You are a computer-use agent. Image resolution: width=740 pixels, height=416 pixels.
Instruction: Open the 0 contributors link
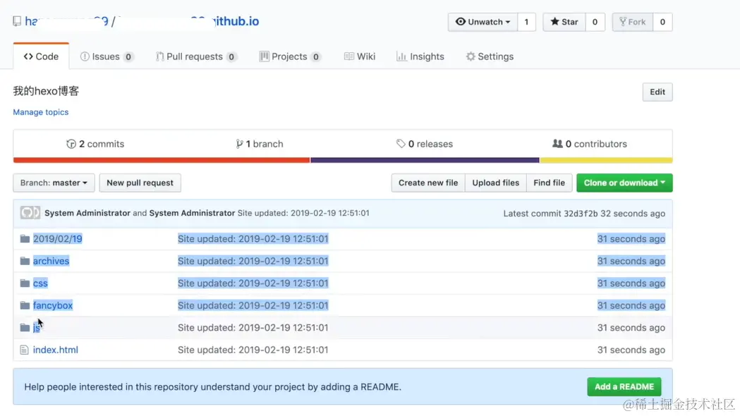click(590, 144)
